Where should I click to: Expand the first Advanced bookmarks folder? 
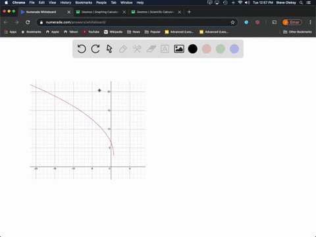(179, 32)
